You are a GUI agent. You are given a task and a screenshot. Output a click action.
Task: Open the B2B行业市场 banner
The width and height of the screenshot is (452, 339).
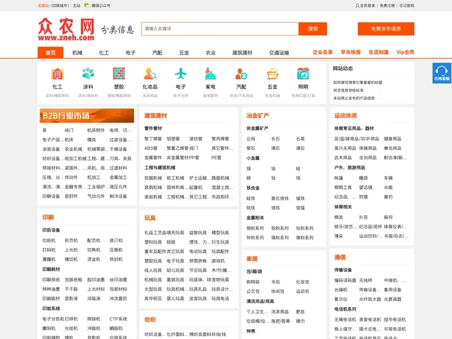pyautogui.click(x=87, y=116)
